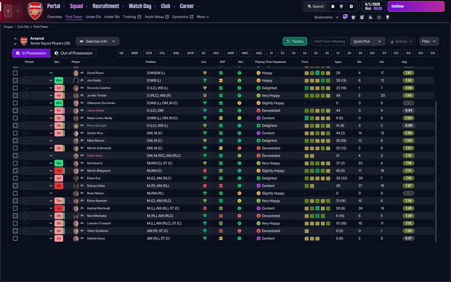Viewport: 451px width, 282px height.
Task: Click the person icon beside Mikel Merino
Action: (82, 141)
